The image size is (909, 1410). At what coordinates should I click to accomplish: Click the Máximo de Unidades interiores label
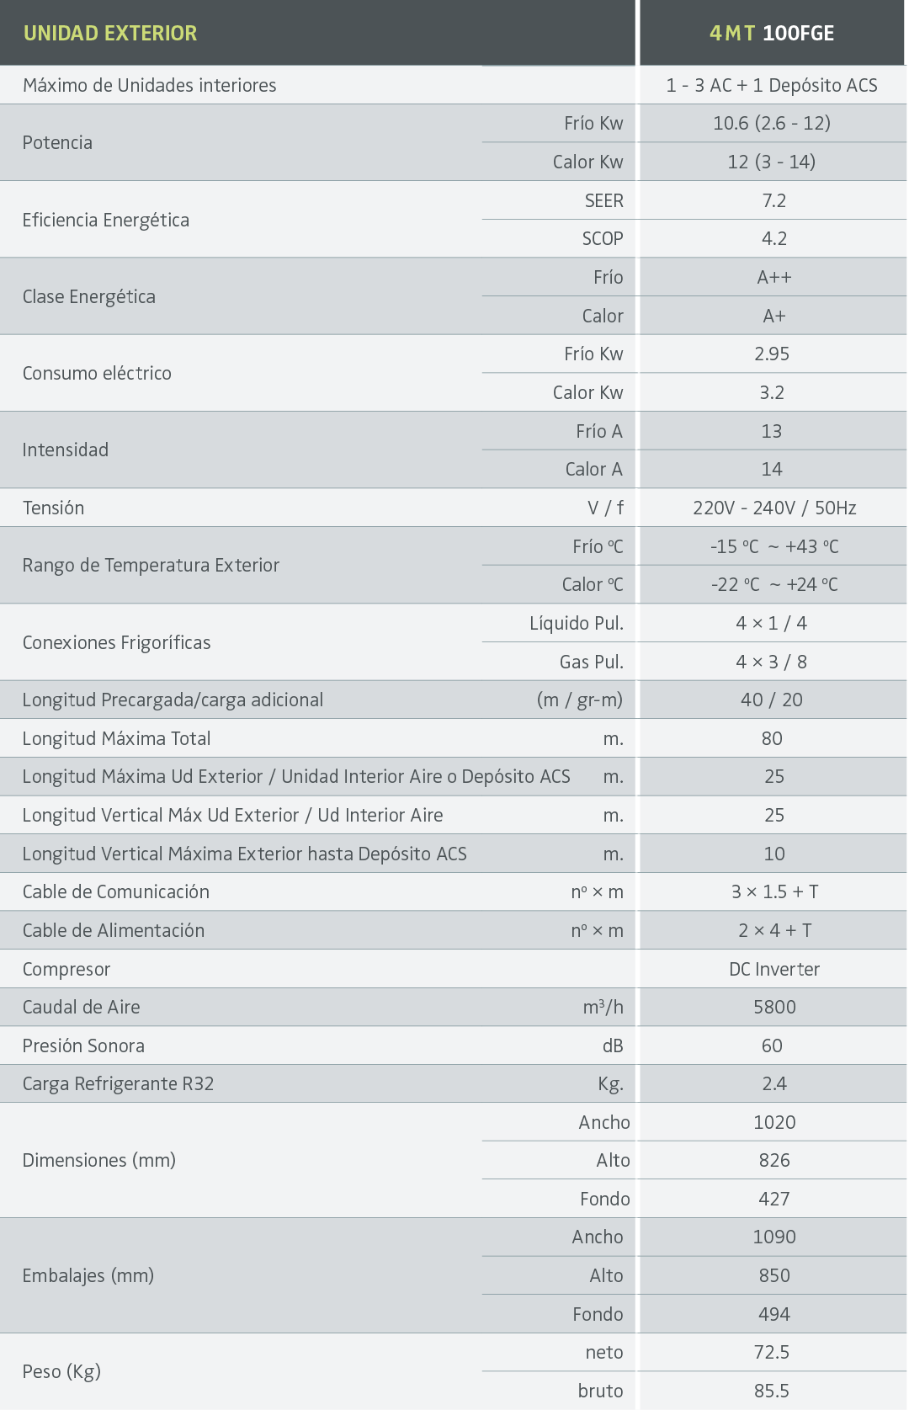[x=150, y=85]
